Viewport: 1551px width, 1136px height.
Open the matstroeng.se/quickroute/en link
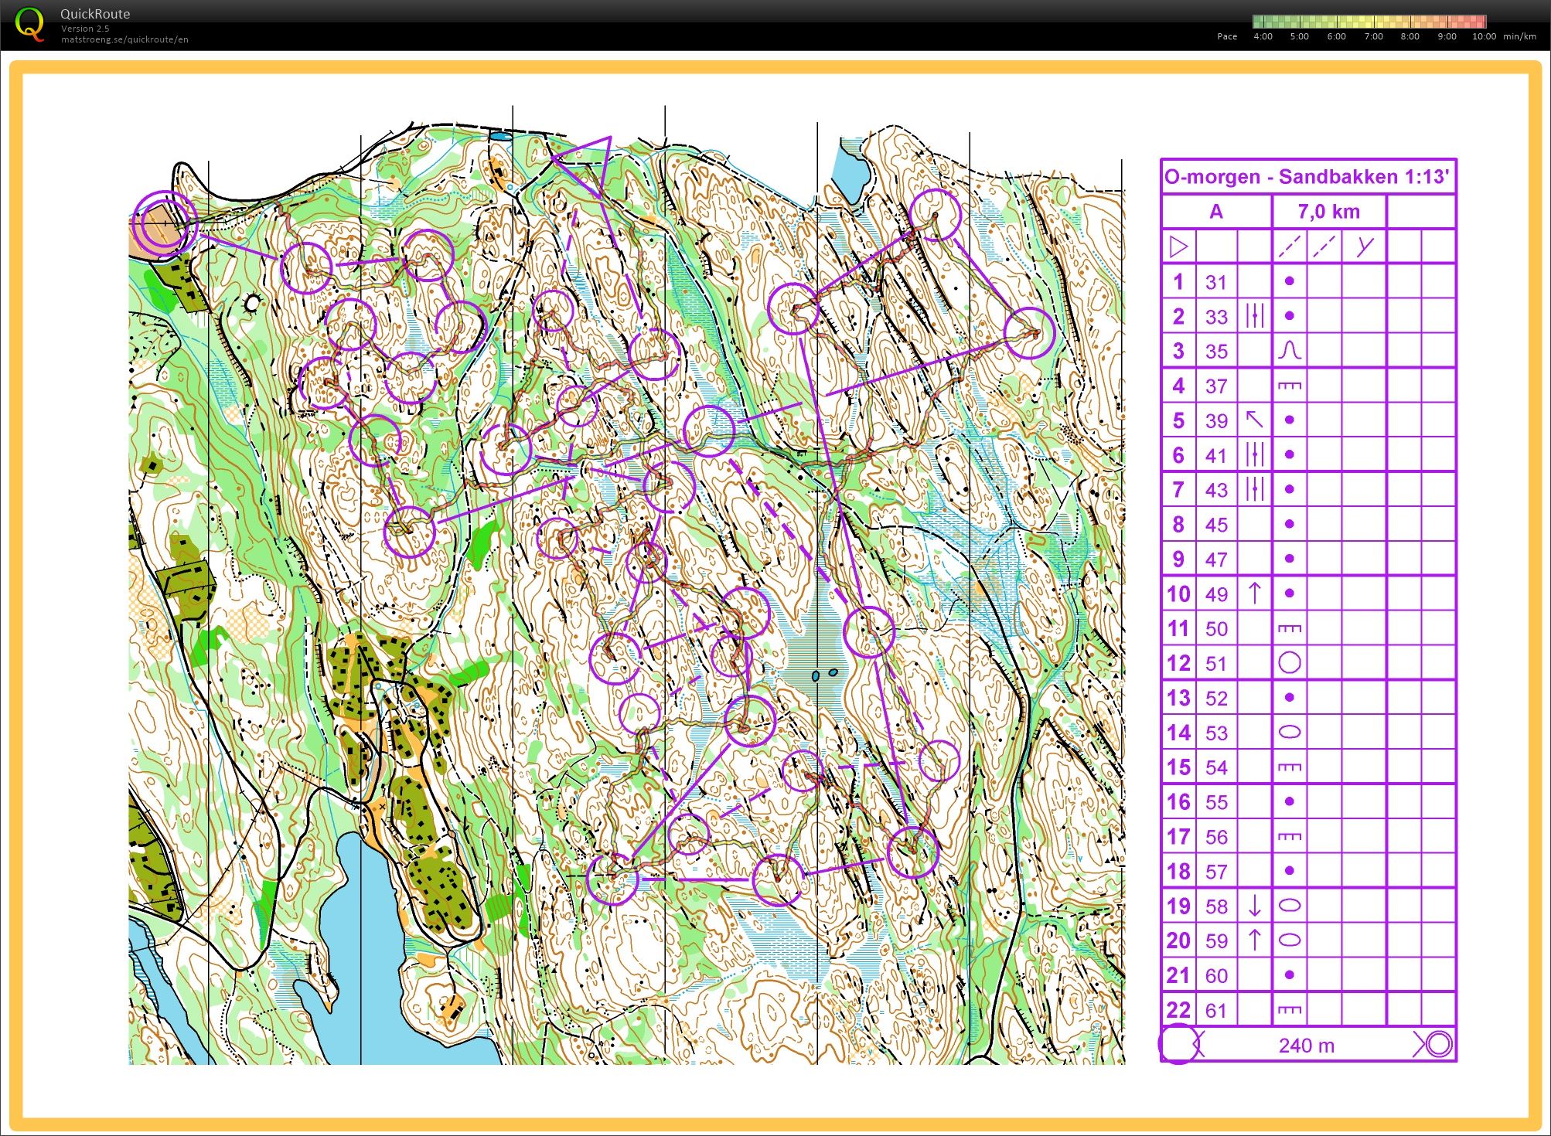pyautogui.click(x=124, y=39)
